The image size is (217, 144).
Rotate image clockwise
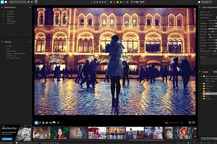143,2
